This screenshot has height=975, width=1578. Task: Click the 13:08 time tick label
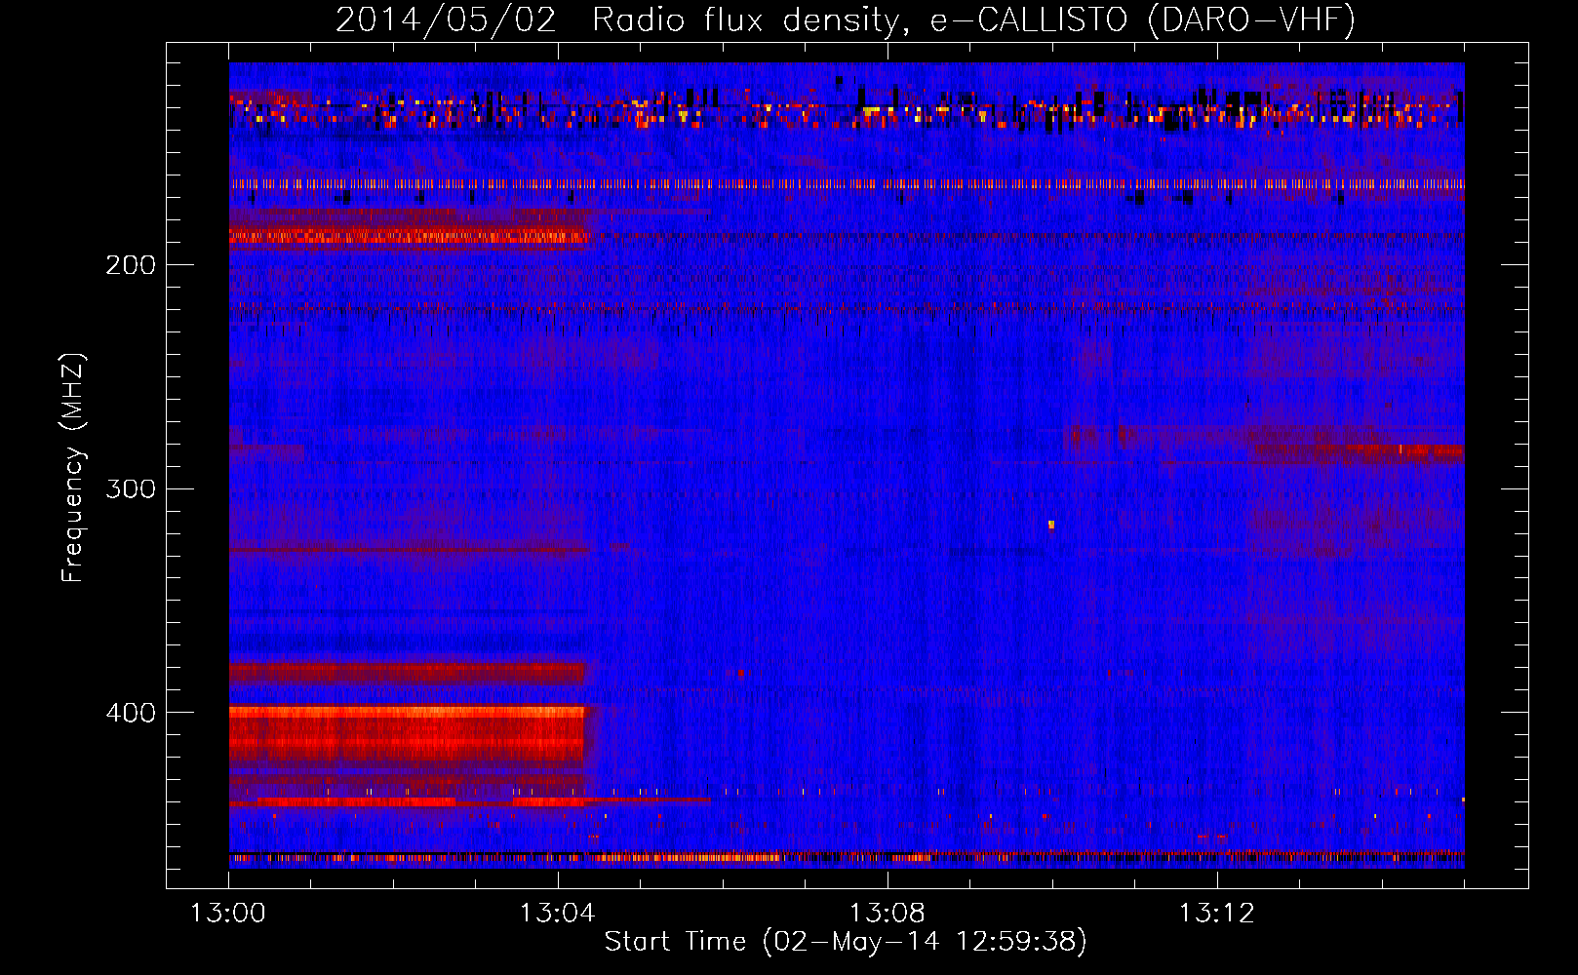coord(888,914)
